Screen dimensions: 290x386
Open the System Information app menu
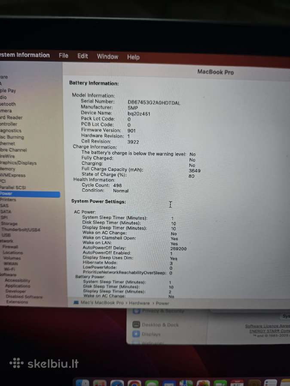point(24,55)
